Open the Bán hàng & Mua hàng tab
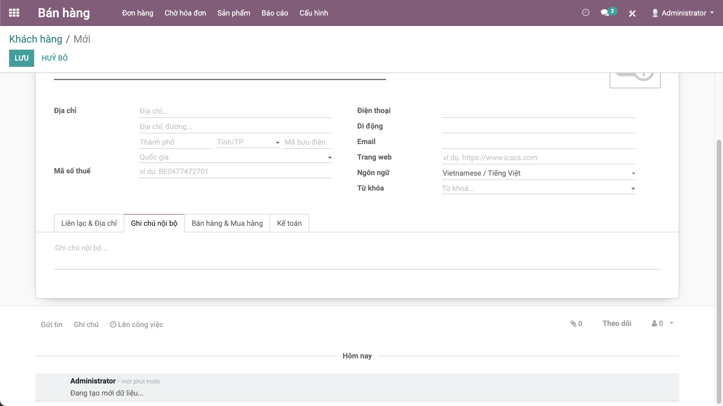This screenshot has height=406, width=723. point(227,223)
